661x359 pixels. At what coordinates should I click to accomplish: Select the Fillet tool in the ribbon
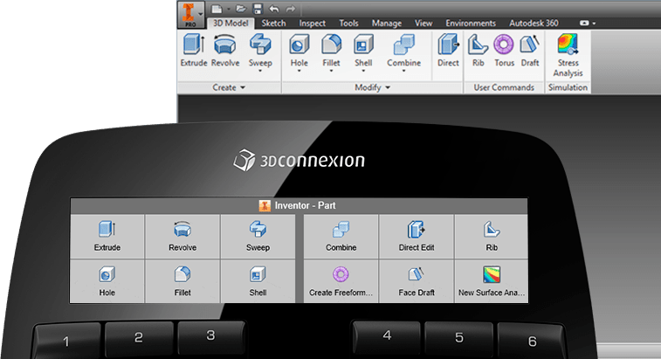click(331, 50)
